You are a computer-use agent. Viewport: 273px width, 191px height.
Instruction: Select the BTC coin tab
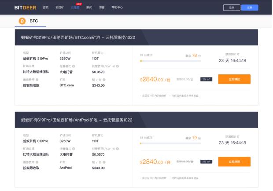(x=30, y=21)
